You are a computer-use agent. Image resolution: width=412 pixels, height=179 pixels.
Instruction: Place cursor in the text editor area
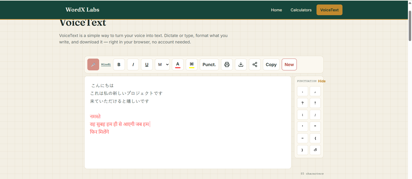click(188, 122)
